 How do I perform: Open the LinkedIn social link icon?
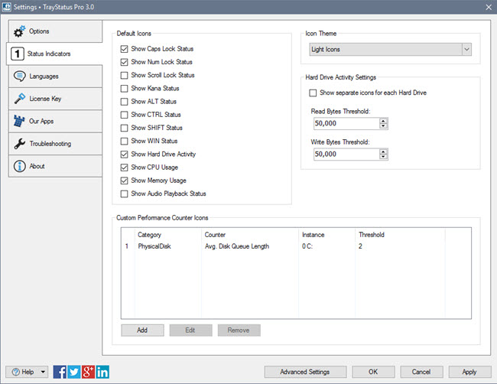102,372
